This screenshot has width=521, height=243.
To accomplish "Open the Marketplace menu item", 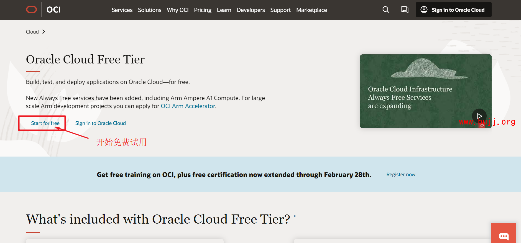I will (x=311, y=10).
